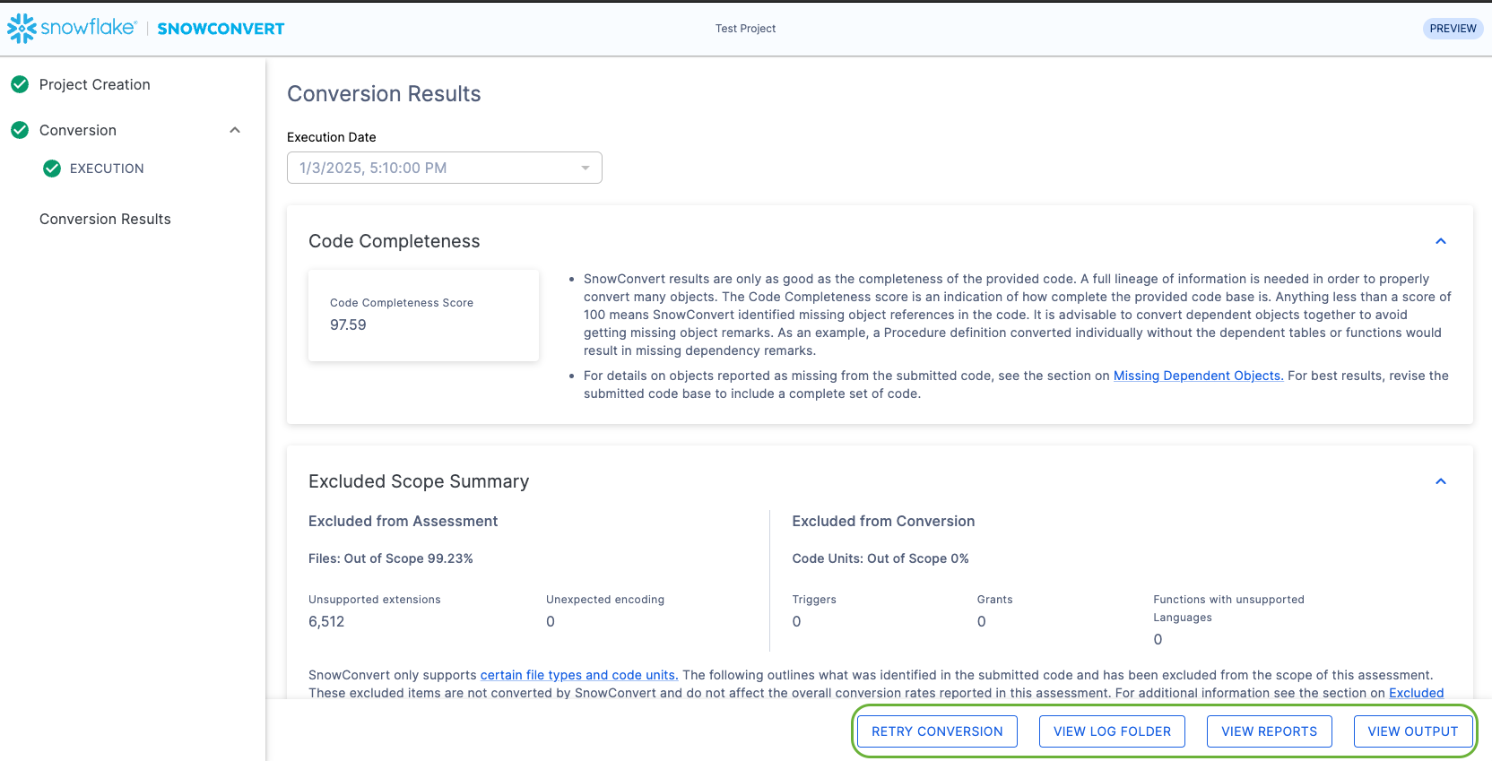This screenshot has height=761, width=1492.
Task: Open the Execution Date dropdown
Action: pyautogui.click(x=444, y=168)
